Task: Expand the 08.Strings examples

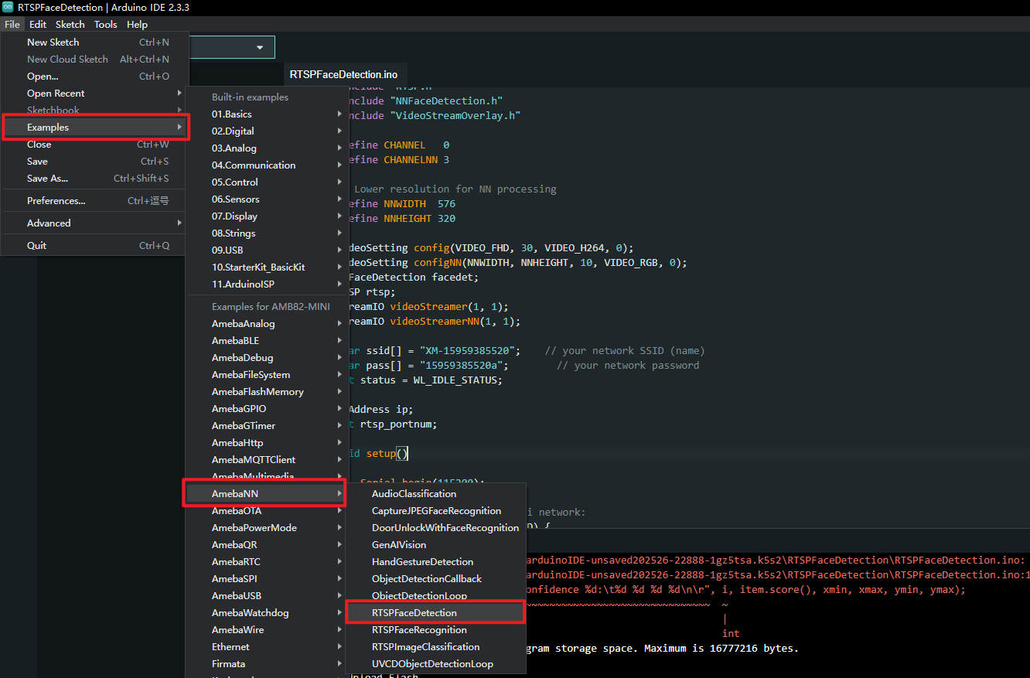Action: (267, 233)
